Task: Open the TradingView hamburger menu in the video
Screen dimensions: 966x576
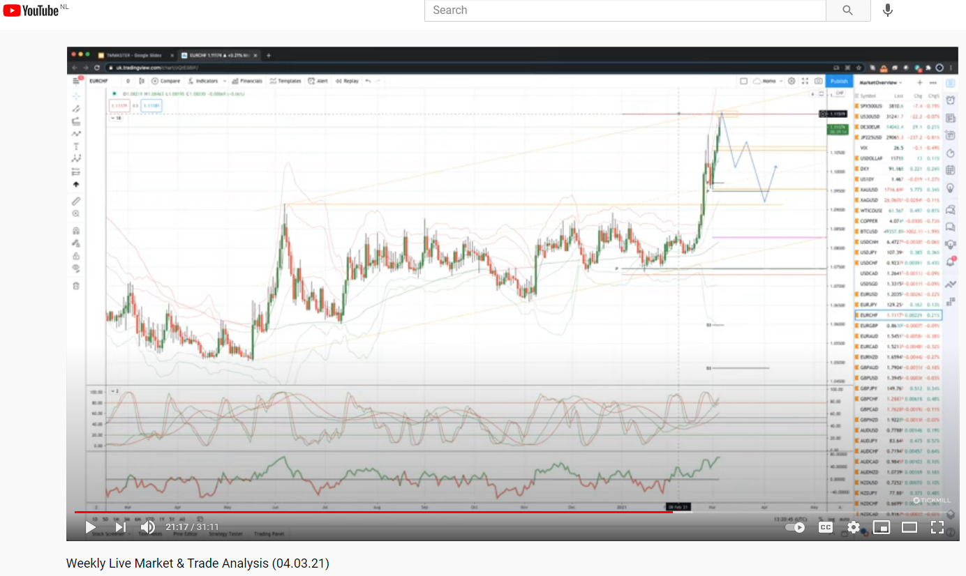Action: pos(76,81)
